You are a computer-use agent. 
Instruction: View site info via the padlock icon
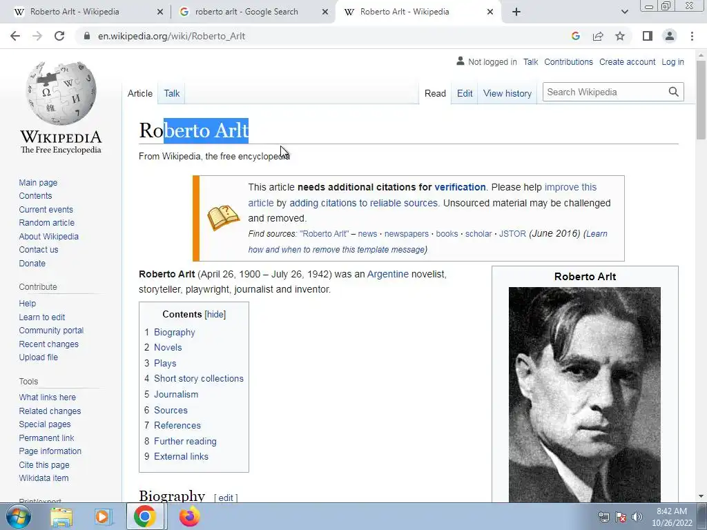[x=87, y=36]
